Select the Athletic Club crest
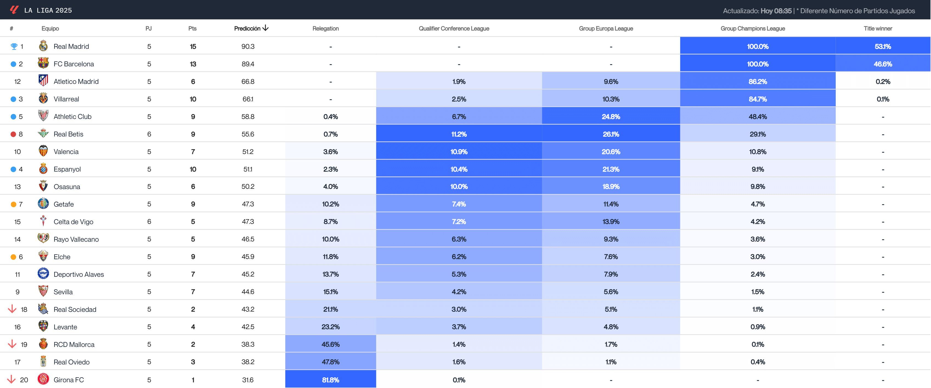 coord(43,116)
